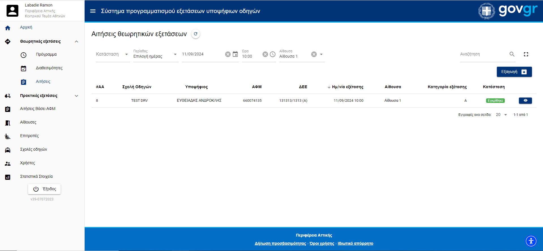Open the calendar date picker icon

point(235,54)
